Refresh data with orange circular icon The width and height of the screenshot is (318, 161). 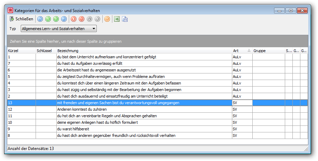(x=107, y=19)
